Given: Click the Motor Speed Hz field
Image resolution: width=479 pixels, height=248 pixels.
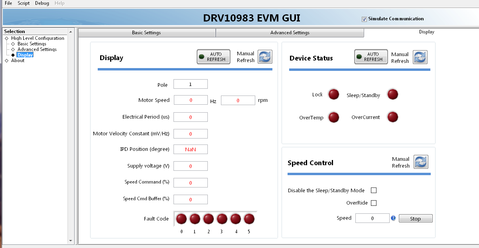Looking at the screenshot, I should coord(191,100).
